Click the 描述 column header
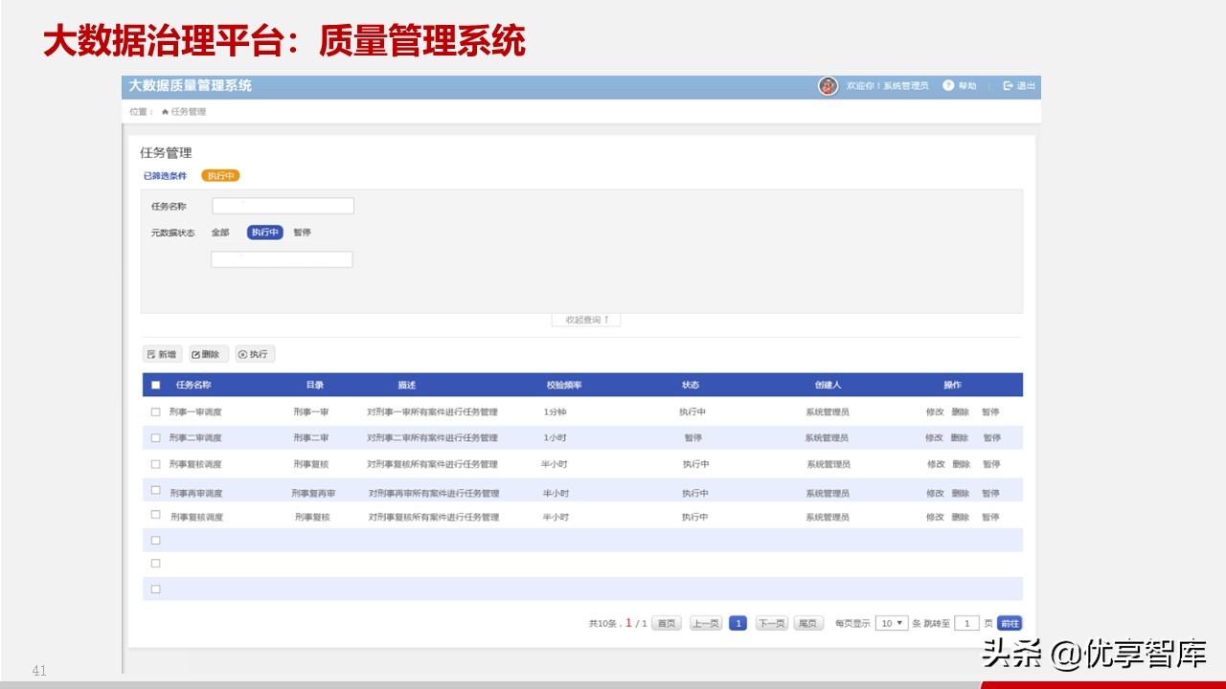1226x689 pixels. coord(407,386)
